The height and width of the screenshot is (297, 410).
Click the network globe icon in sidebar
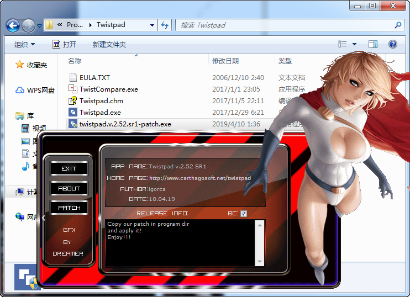pos(20,216)
